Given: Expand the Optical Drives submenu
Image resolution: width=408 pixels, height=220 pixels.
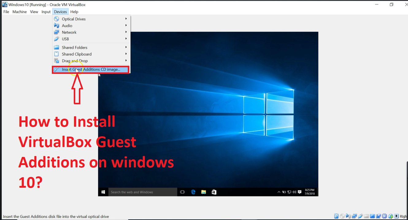Looking at the screenshot, I should click(91, 19).
